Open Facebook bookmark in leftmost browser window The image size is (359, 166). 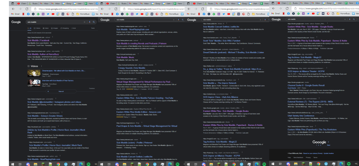click(x=28, y=14)
